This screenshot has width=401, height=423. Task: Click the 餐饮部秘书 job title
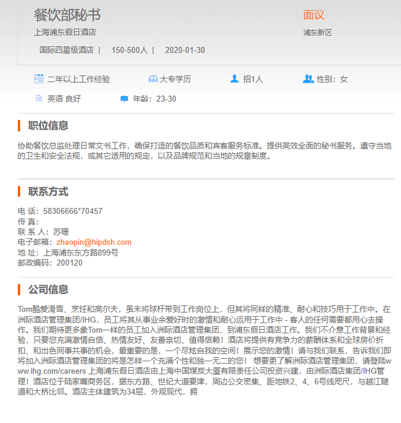66,15
